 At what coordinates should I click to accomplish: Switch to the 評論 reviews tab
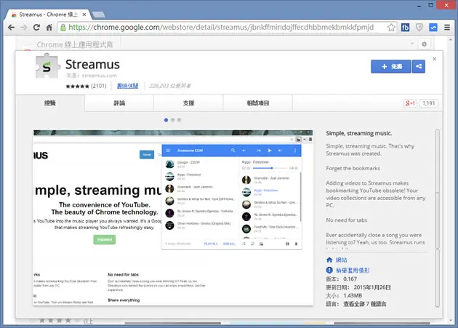(x=119, y=103)
